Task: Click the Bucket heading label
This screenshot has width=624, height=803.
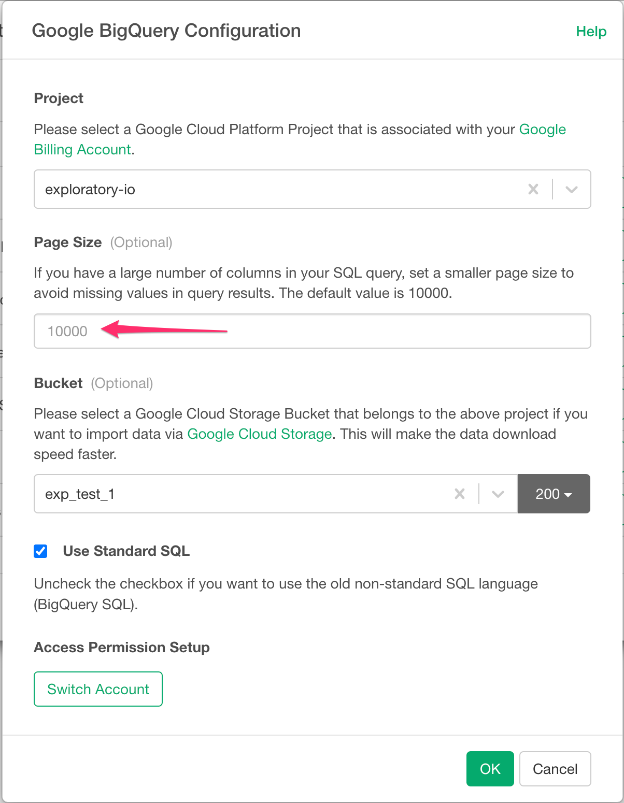Action: pos(58,383)
